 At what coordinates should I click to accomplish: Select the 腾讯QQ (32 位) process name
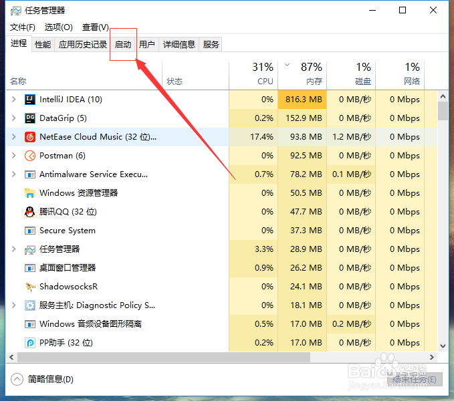coord(68,212)
